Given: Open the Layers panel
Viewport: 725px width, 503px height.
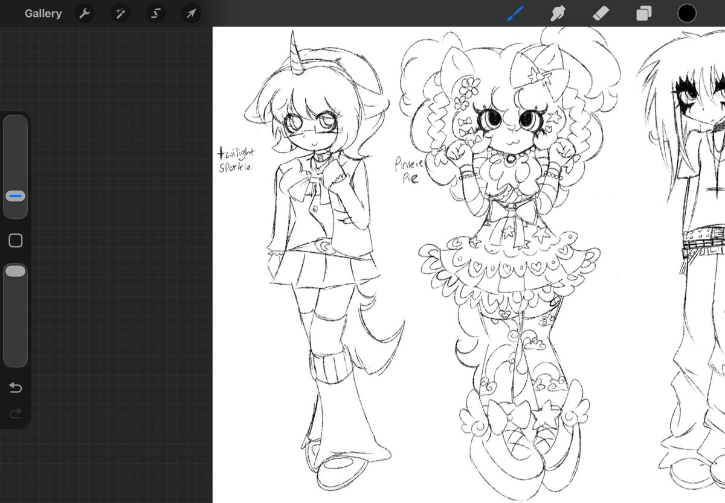Looking at the screenshot, I should point(644,13).
